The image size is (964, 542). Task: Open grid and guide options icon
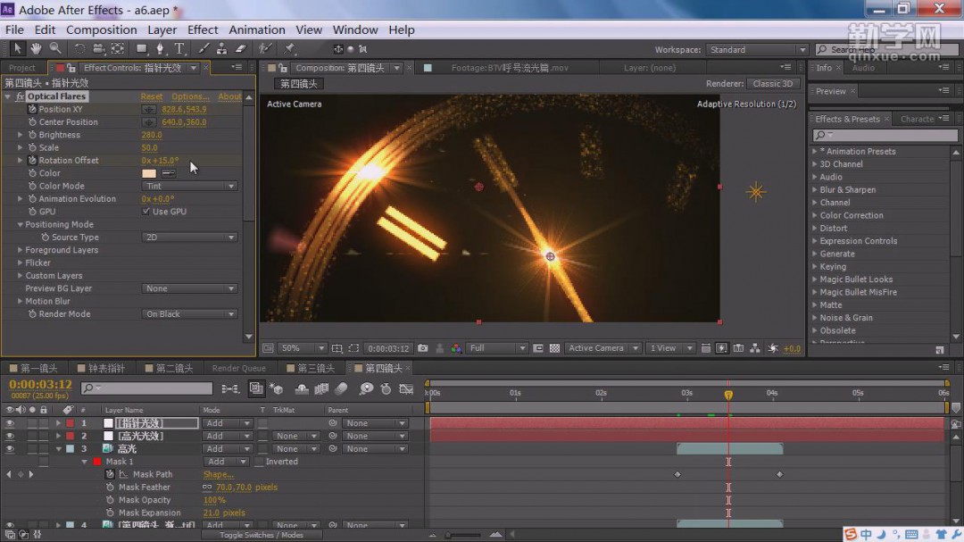[337, 348]
